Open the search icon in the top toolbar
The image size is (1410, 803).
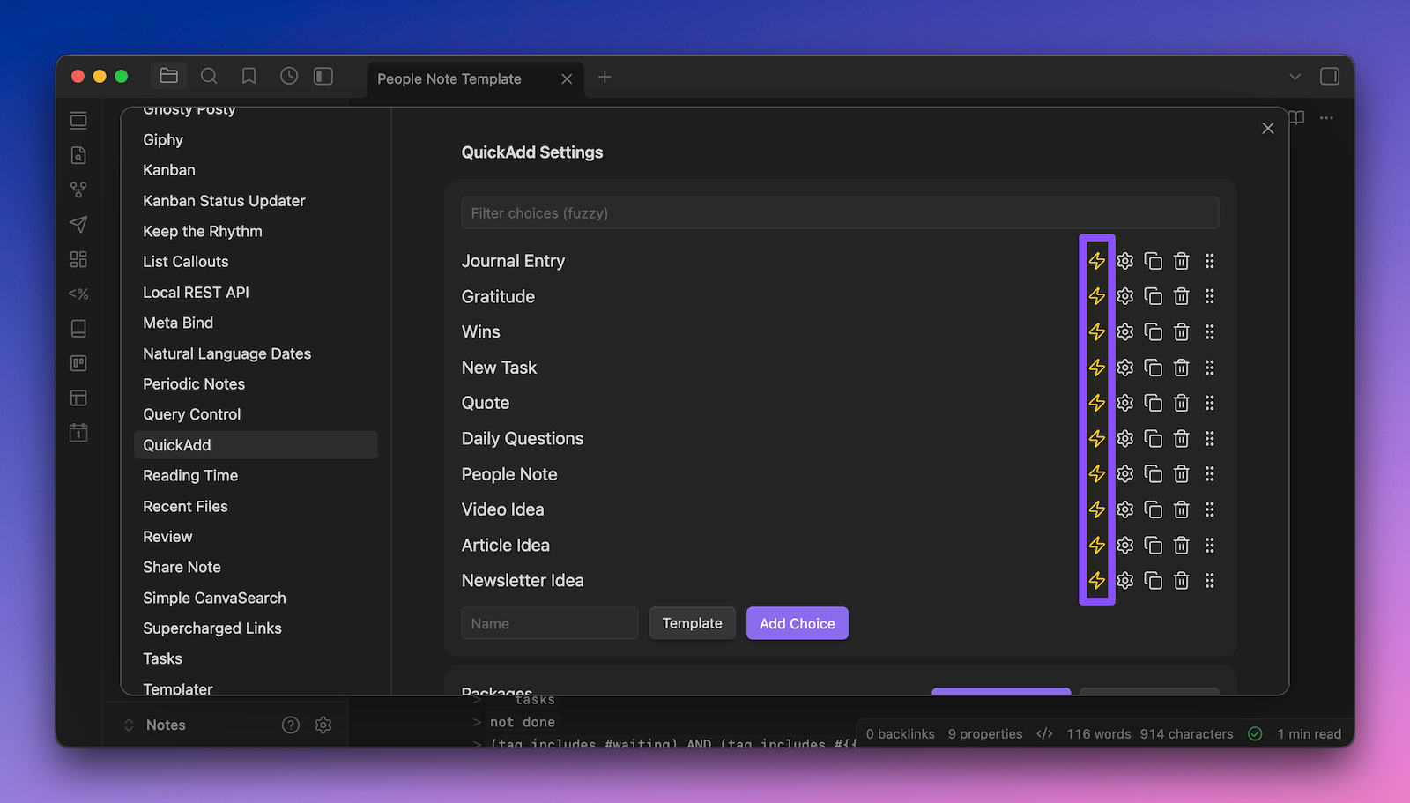click(x=209, y=77)
